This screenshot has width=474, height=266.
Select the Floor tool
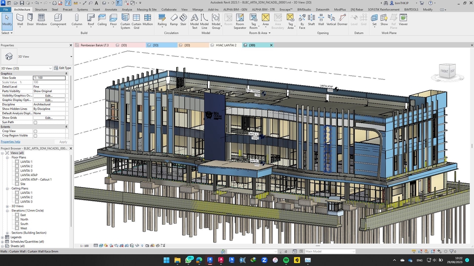coord(114,20)
